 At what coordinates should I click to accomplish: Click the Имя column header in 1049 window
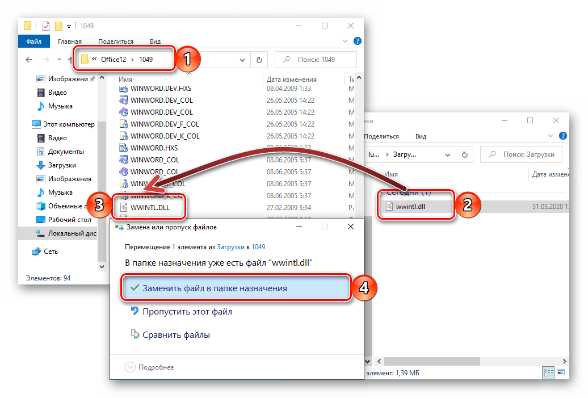125,79
